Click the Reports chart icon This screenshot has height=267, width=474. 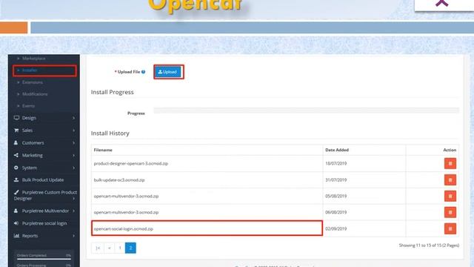[16, 236]
